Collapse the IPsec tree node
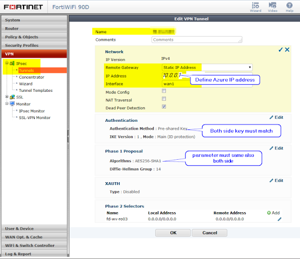This screenshot has width=300, height=259. pyautogui.click(x=7, y=63)
